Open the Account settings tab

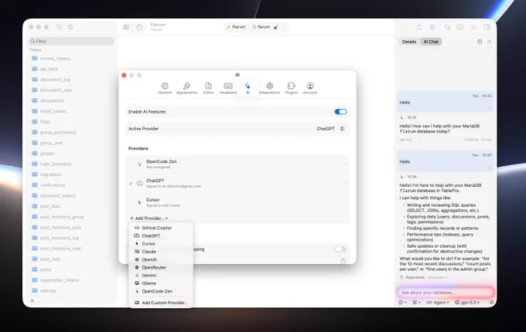pos(310,88)
